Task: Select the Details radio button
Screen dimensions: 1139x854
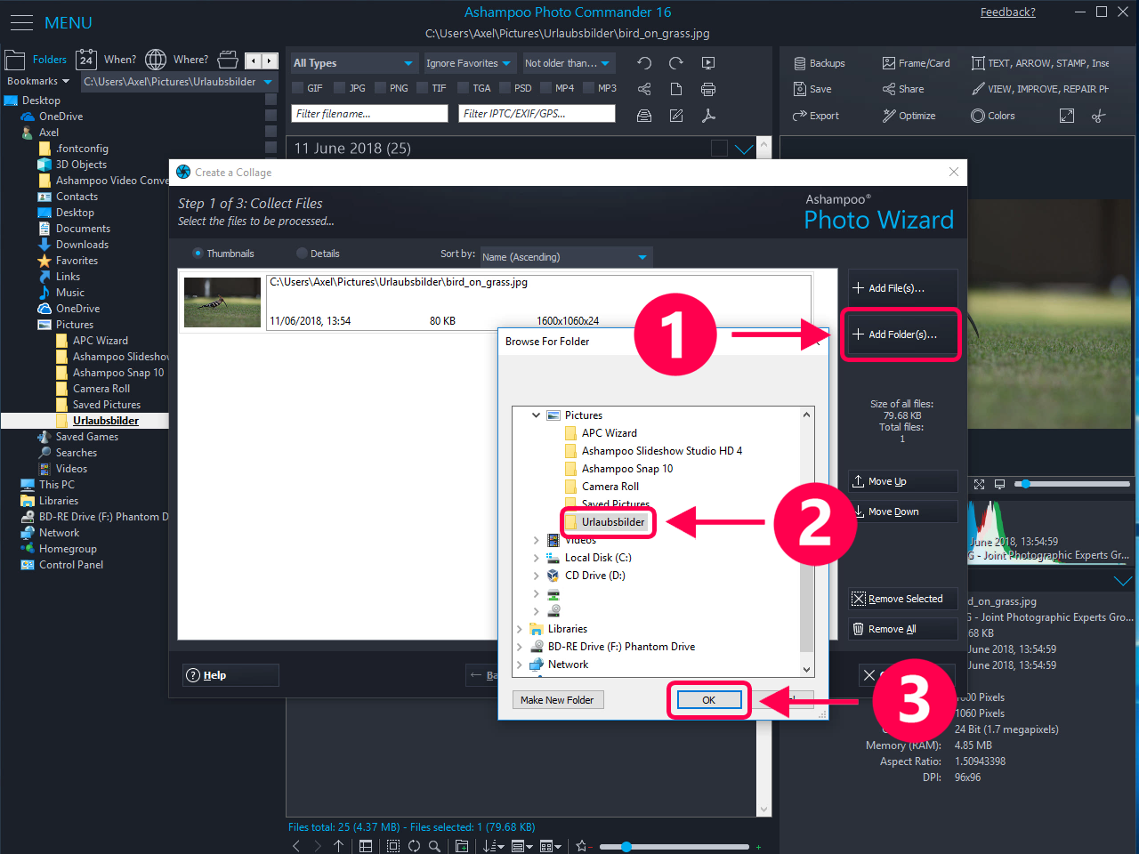Action: [302, 254]
